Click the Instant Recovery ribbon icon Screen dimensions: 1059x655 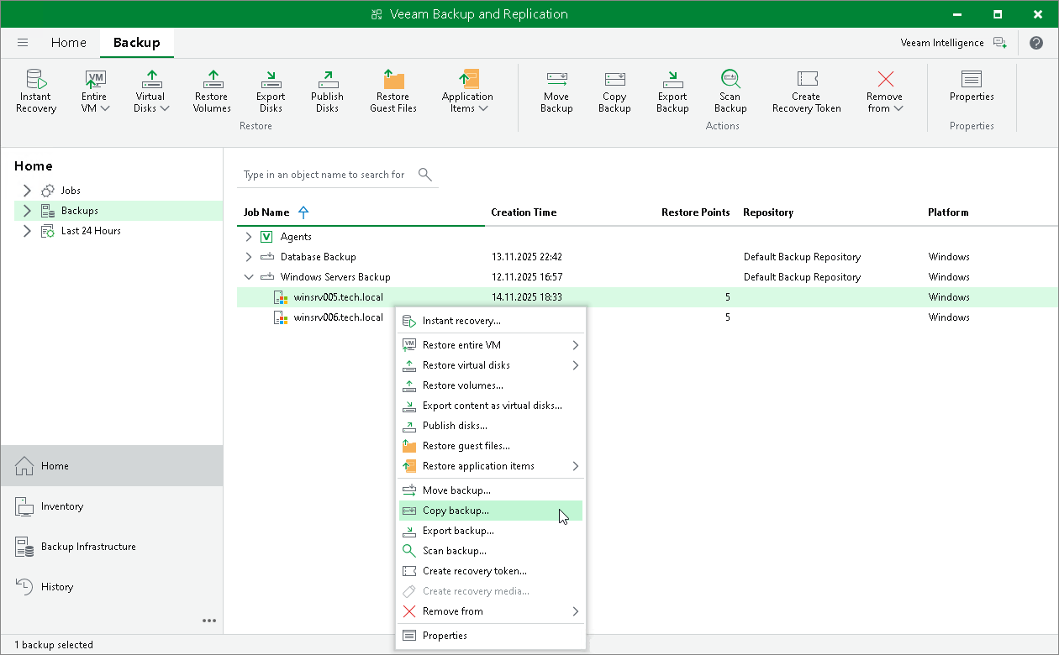point(36,91)
